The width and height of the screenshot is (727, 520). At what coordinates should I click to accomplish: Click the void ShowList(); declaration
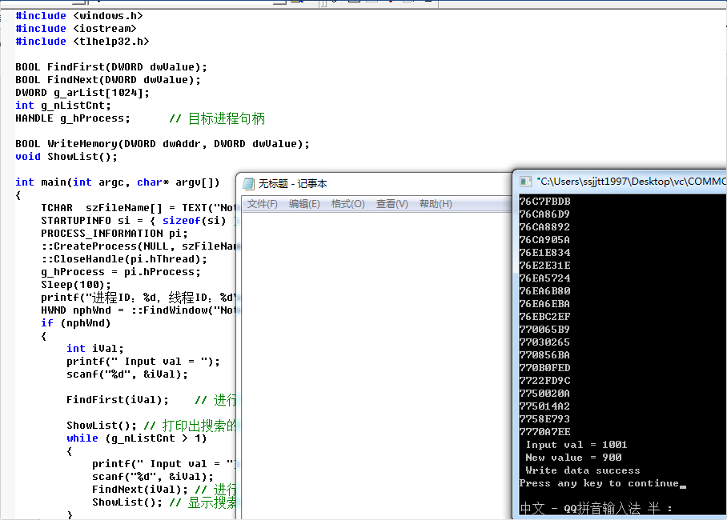click(x=66, y=157)
